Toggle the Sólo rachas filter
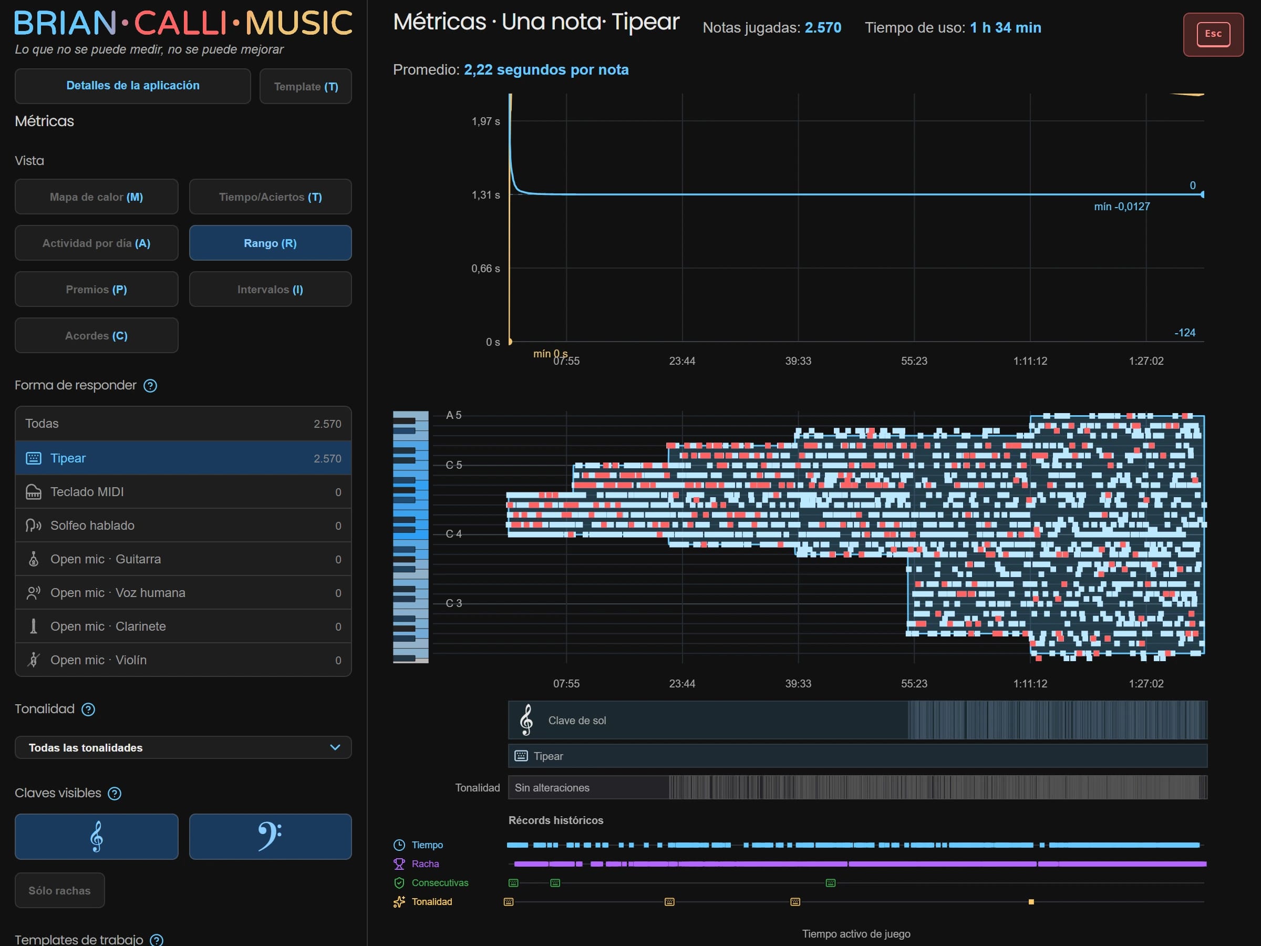Viewport: 1261px width, 946px height. [x=59, y=890]
